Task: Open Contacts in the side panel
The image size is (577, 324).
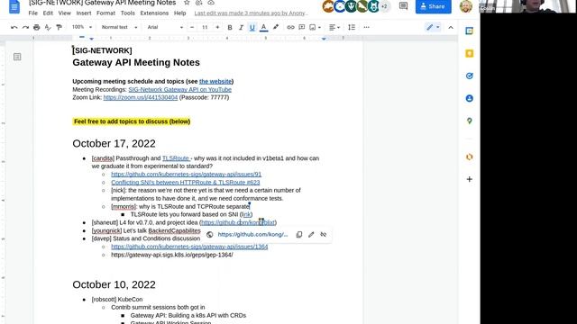Action: [469, 98]
